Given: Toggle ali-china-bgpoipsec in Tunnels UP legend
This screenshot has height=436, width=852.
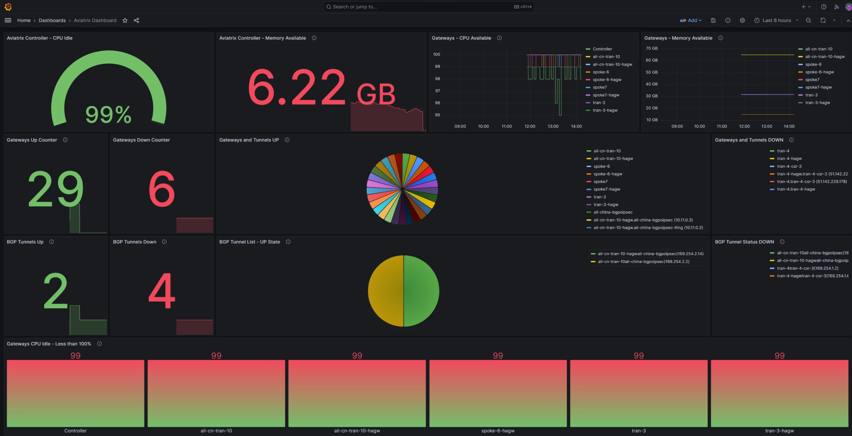Looking at the screenshot, I should (x=613, y=212).
